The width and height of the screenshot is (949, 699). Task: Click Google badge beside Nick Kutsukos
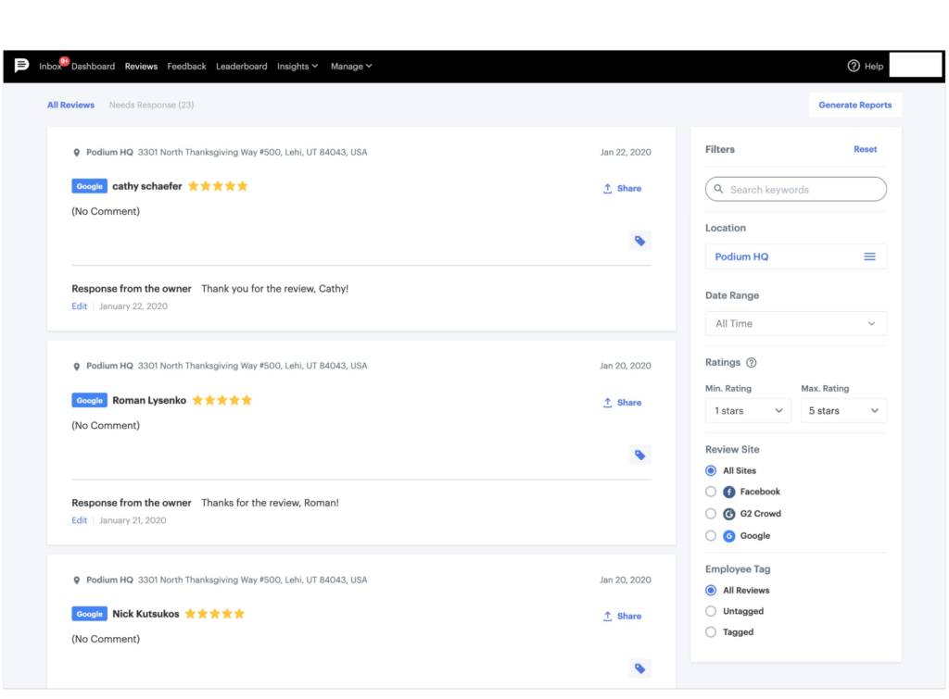click(90, 614)
